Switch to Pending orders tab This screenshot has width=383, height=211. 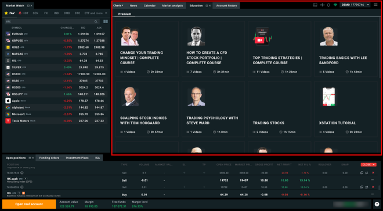tap(49, 158)
